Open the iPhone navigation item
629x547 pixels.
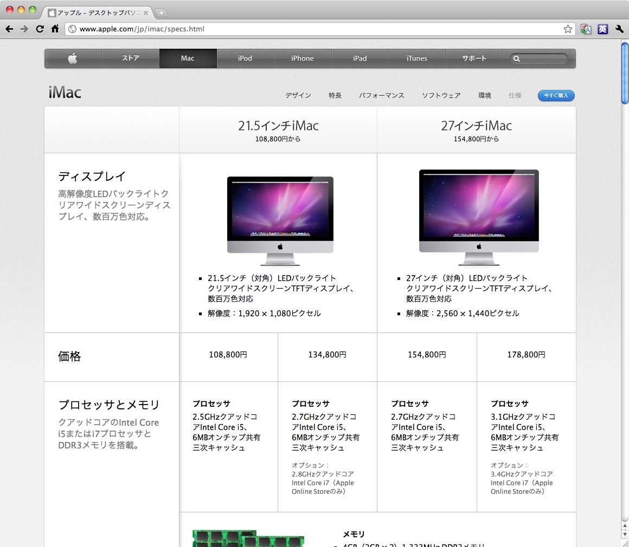pos(303,58)
